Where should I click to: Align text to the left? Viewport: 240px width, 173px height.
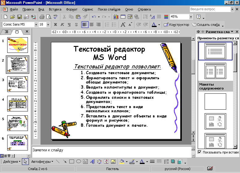pos(85,25)
